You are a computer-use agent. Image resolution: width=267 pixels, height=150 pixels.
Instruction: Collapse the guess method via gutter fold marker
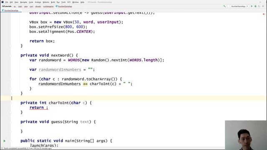point(10,122)
